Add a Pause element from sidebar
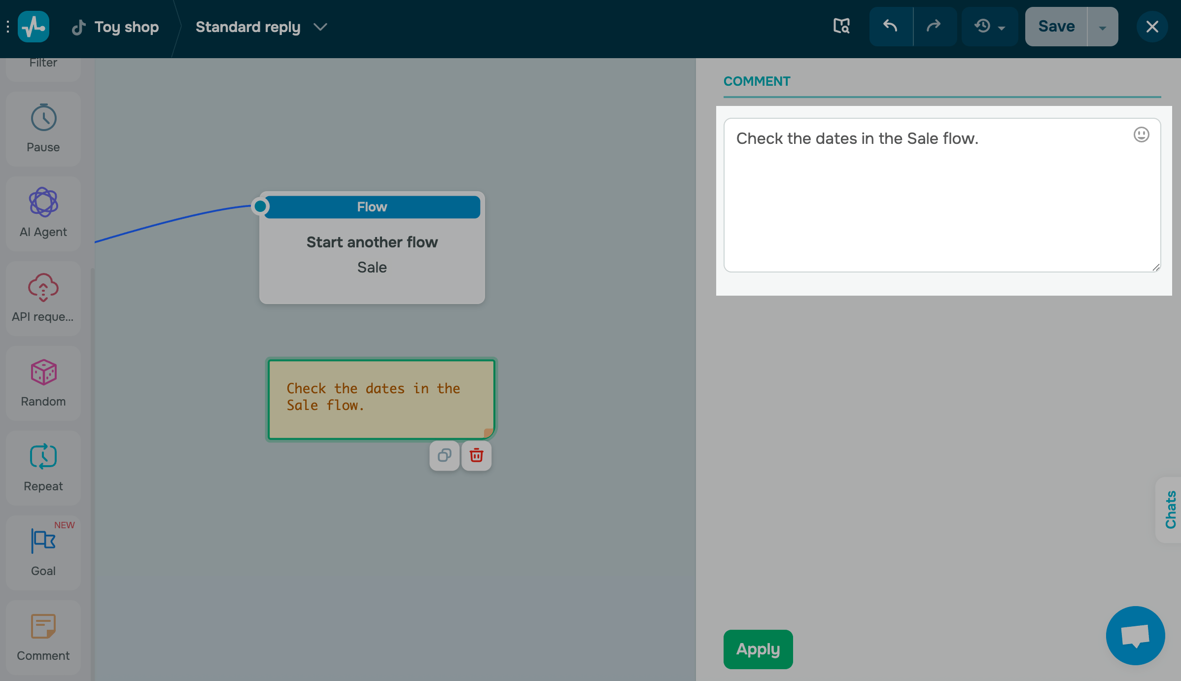The width and height of the screenshot is (1181, 681). [x=43, y=128]
